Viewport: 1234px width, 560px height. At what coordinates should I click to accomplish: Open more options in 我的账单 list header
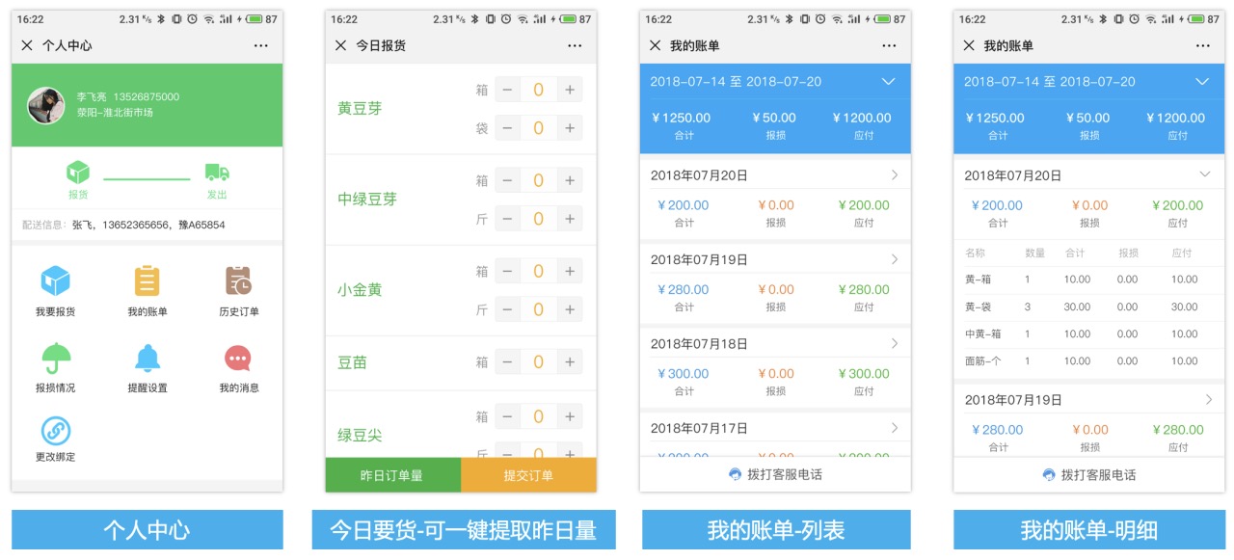pyautogui.click(x=889, y=45)
